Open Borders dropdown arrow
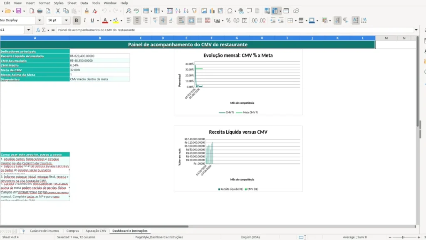The width and height of the screenshot is (426, 240). point(296,21)
